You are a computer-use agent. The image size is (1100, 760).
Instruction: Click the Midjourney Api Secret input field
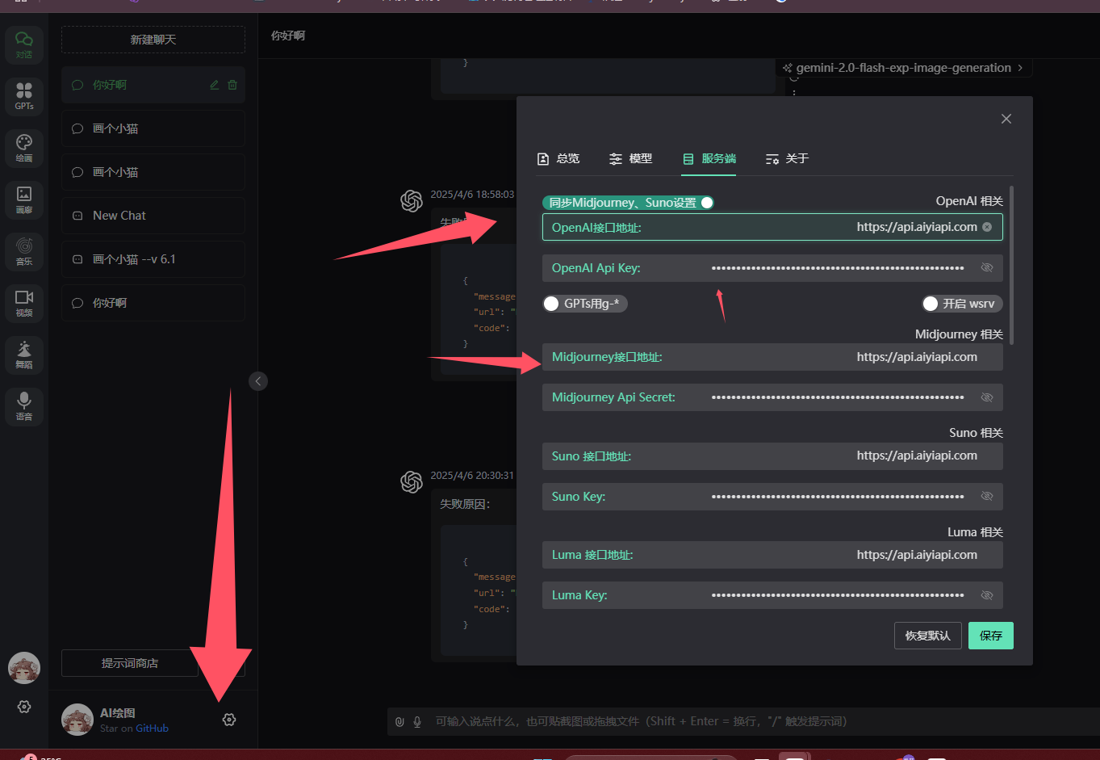pos(772,397)
